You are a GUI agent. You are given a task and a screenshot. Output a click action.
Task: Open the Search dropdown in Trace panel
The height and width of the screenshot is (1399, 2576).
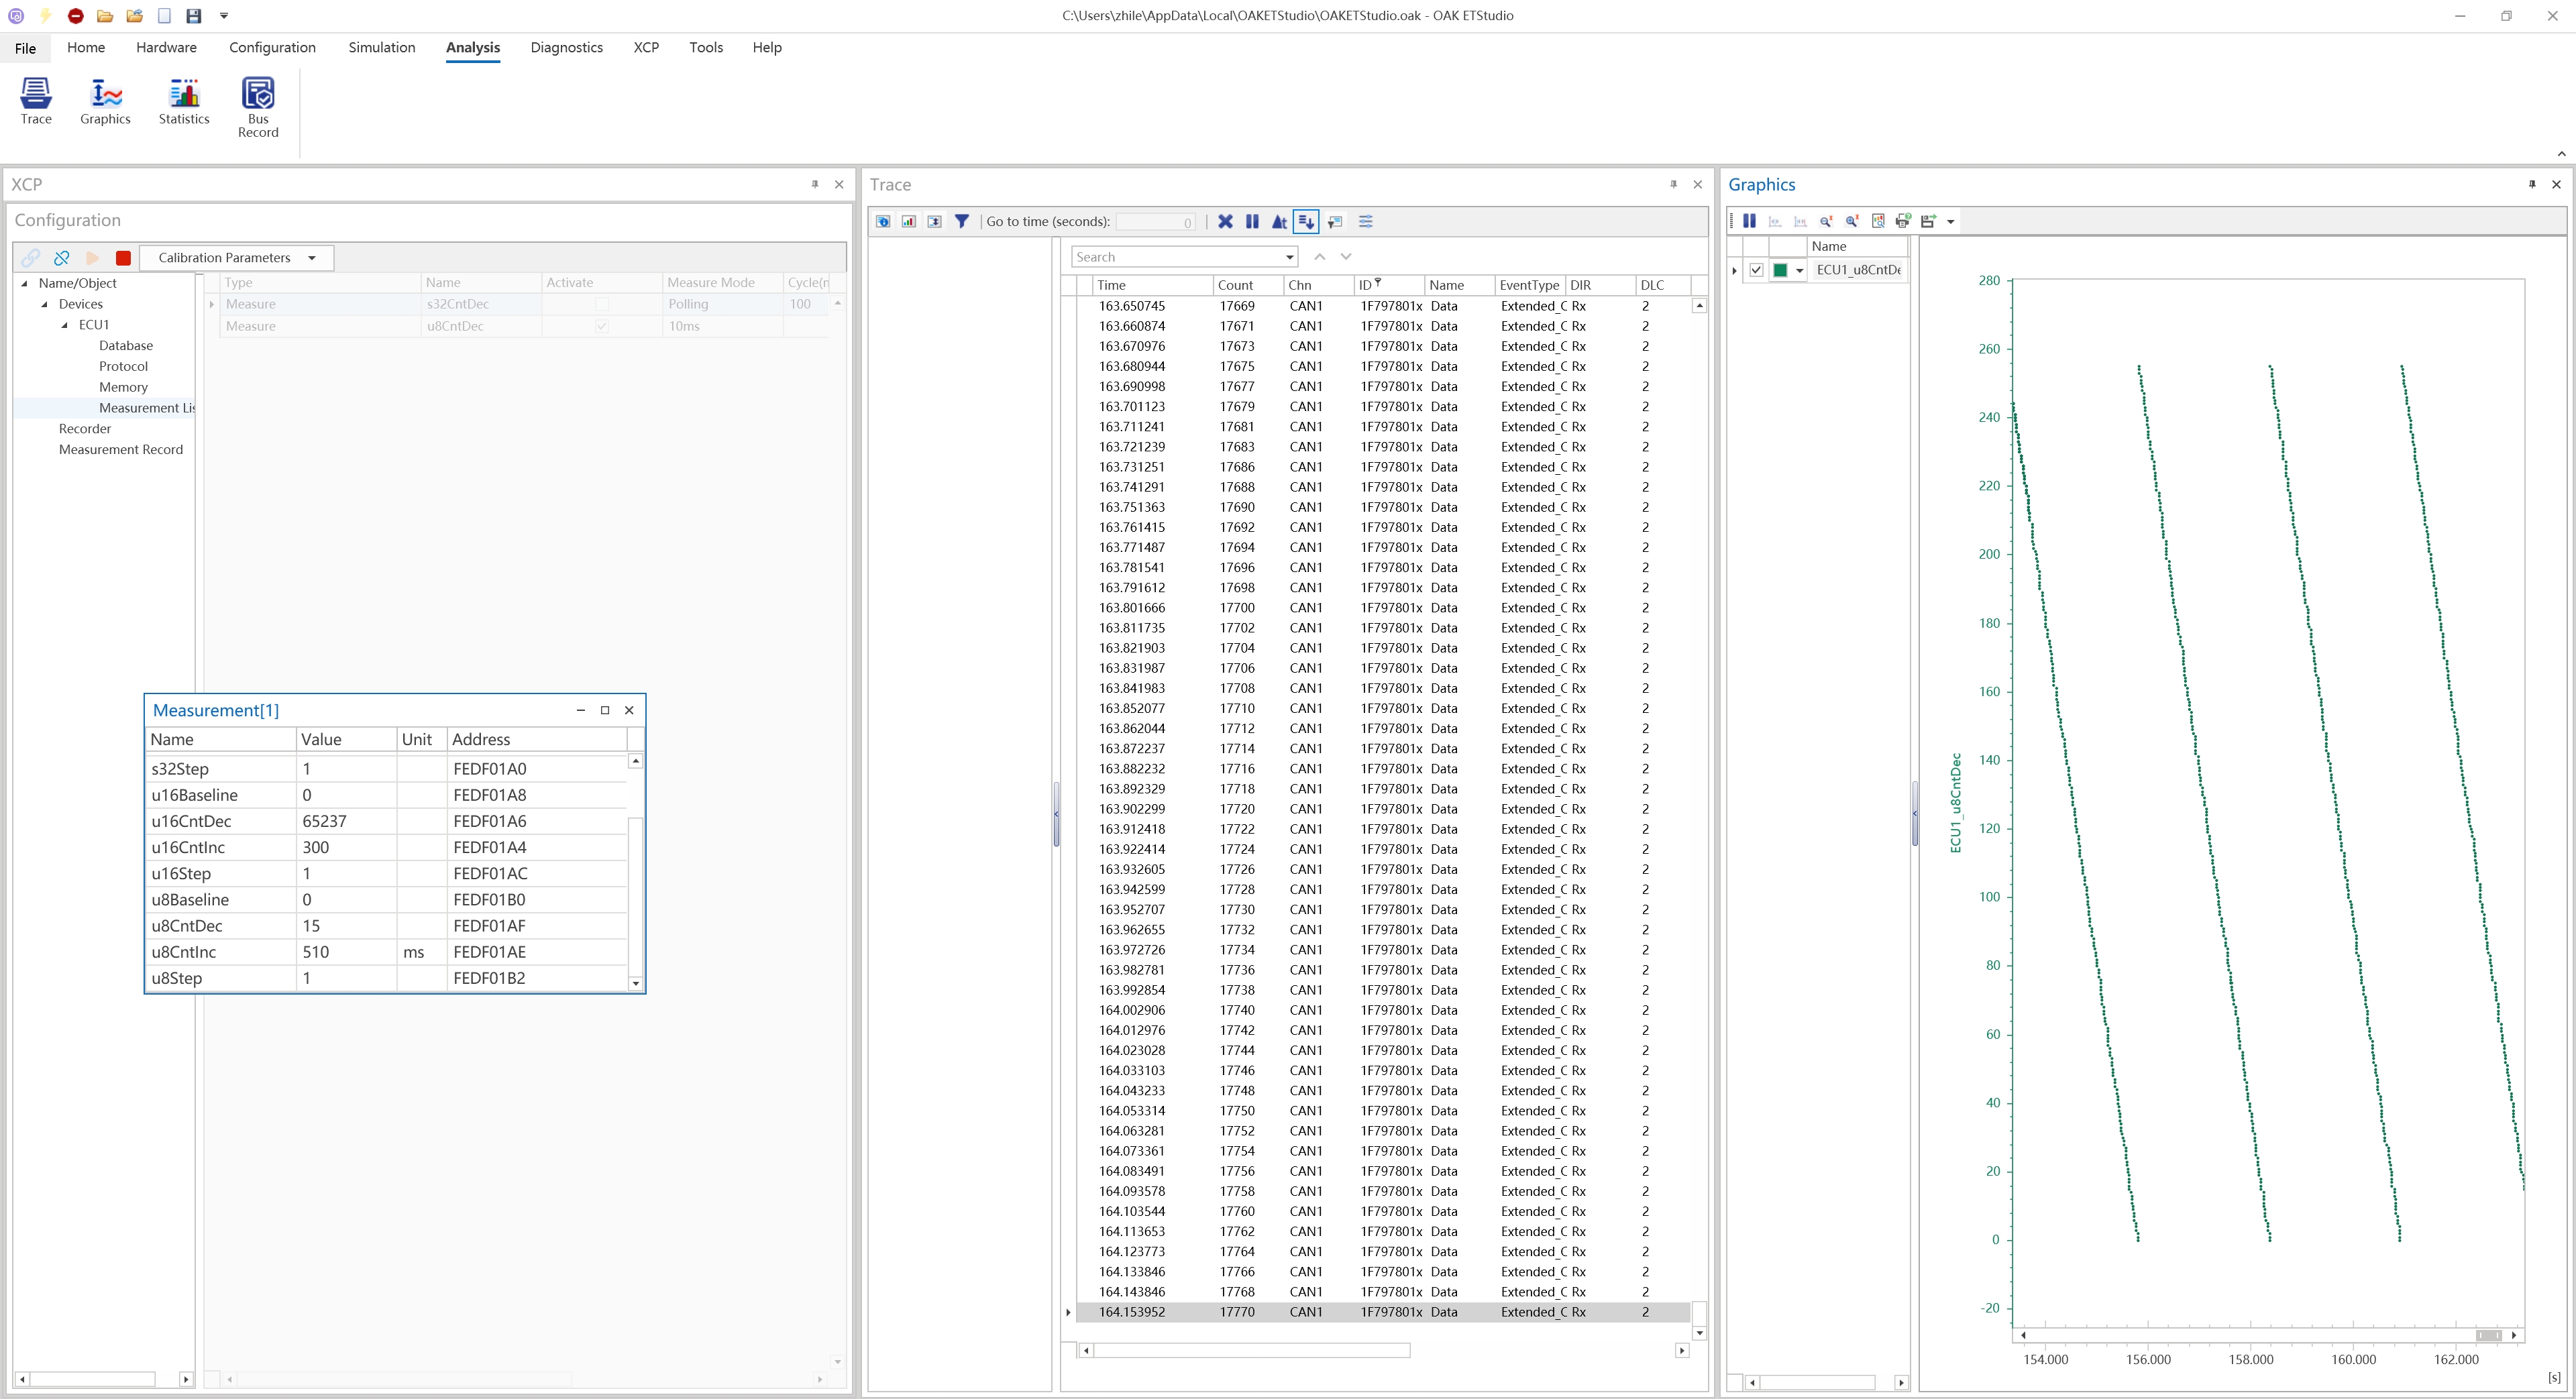coord(1290,256)
